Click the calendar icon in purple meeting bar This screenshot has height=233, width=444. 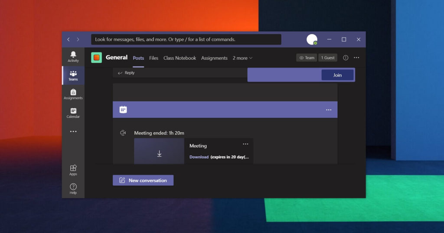pyautogui.click(x=123, y=110)
